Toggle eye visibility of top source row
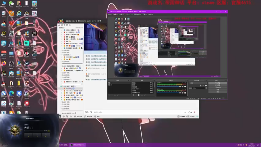261x147 pixels. 151,83
